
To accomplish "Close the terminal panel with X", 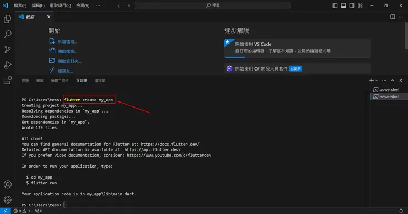I will tap(401, 81).
